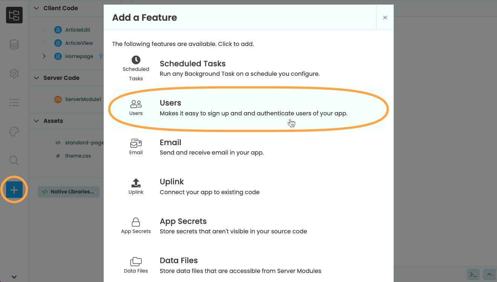Select the ArticleEdit form
Screen dimensions: 497x282
point(78,29)
